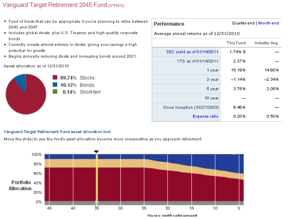Click the black triangle marker above the slider
The image size is (294, 219).
click(x=96, y=152)
